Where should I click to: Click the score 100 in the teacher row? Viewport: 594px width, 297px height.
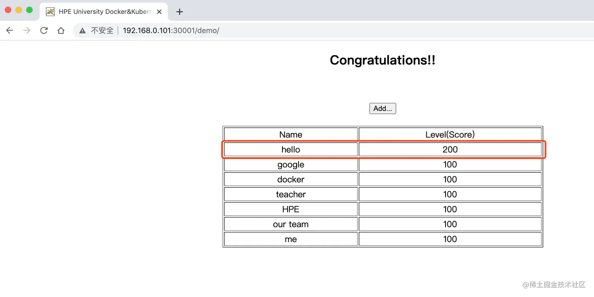450,194
